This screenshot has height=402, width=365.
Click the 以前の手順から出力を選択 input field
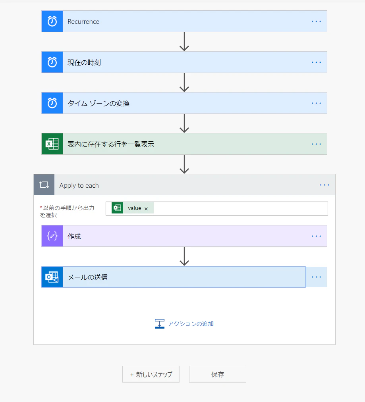217,208
